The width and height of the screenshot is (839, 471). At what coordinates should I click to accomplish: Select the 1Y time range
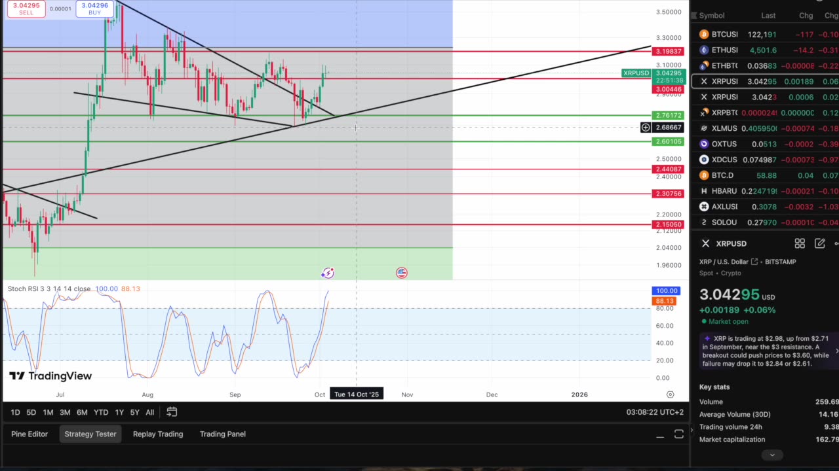click(x=119, y=412)
